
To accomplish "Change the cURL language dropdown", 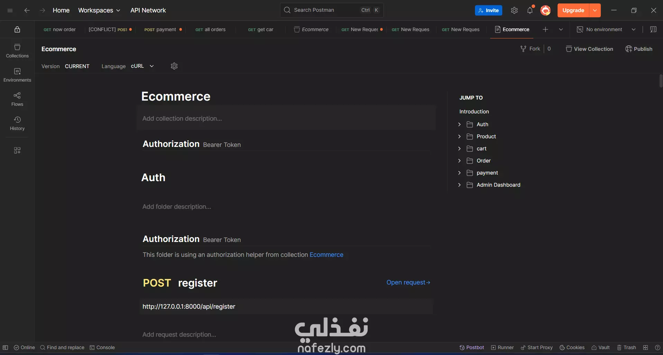I will click(142, 66).
